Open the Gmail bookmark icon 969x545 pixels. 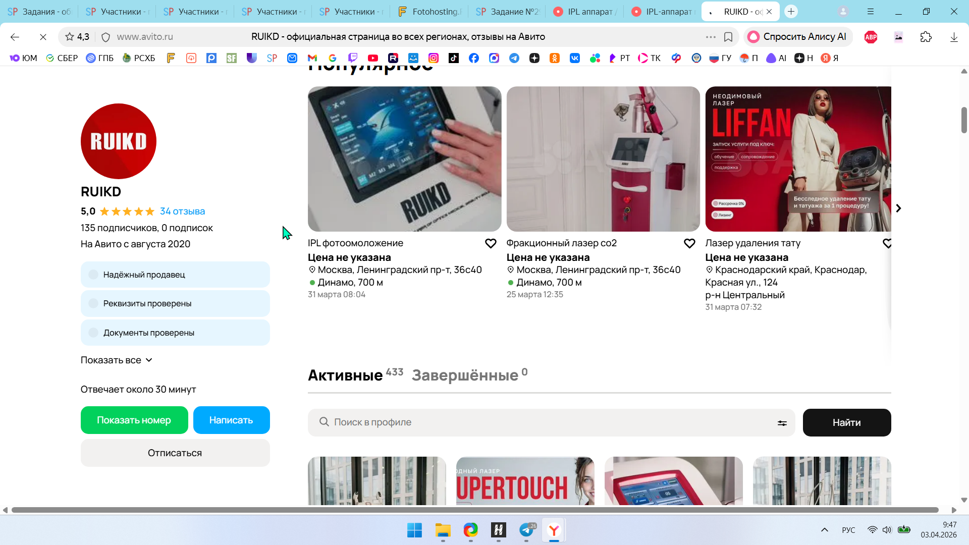pos(312,58)
